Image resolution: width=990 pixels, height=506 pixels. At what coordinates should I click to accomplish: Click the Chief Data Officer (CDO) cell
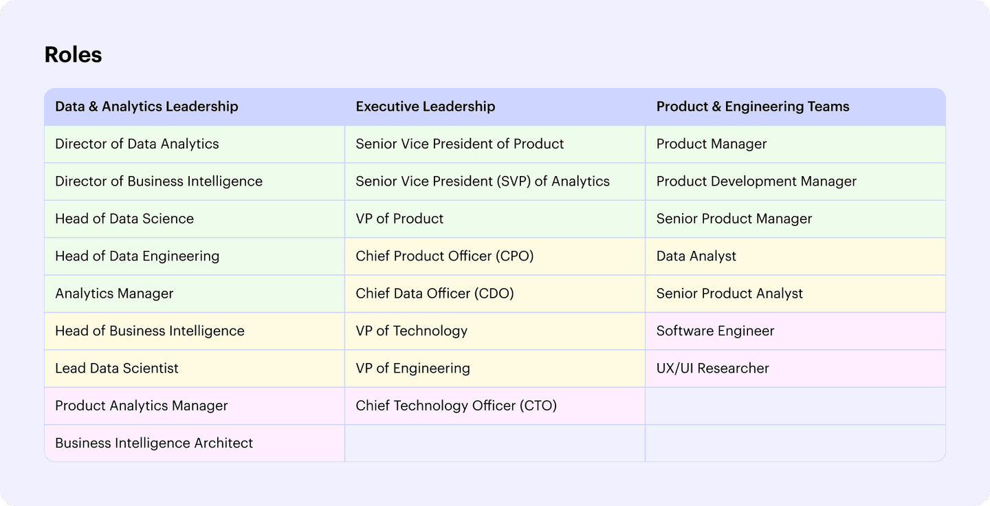(x=434, y=294)
